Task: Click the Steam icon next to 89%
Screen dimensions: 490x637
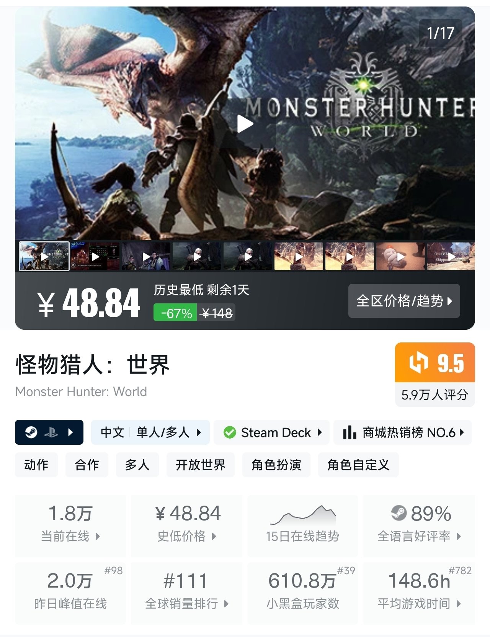Action: pyautogui.click(x=399, y=513)
